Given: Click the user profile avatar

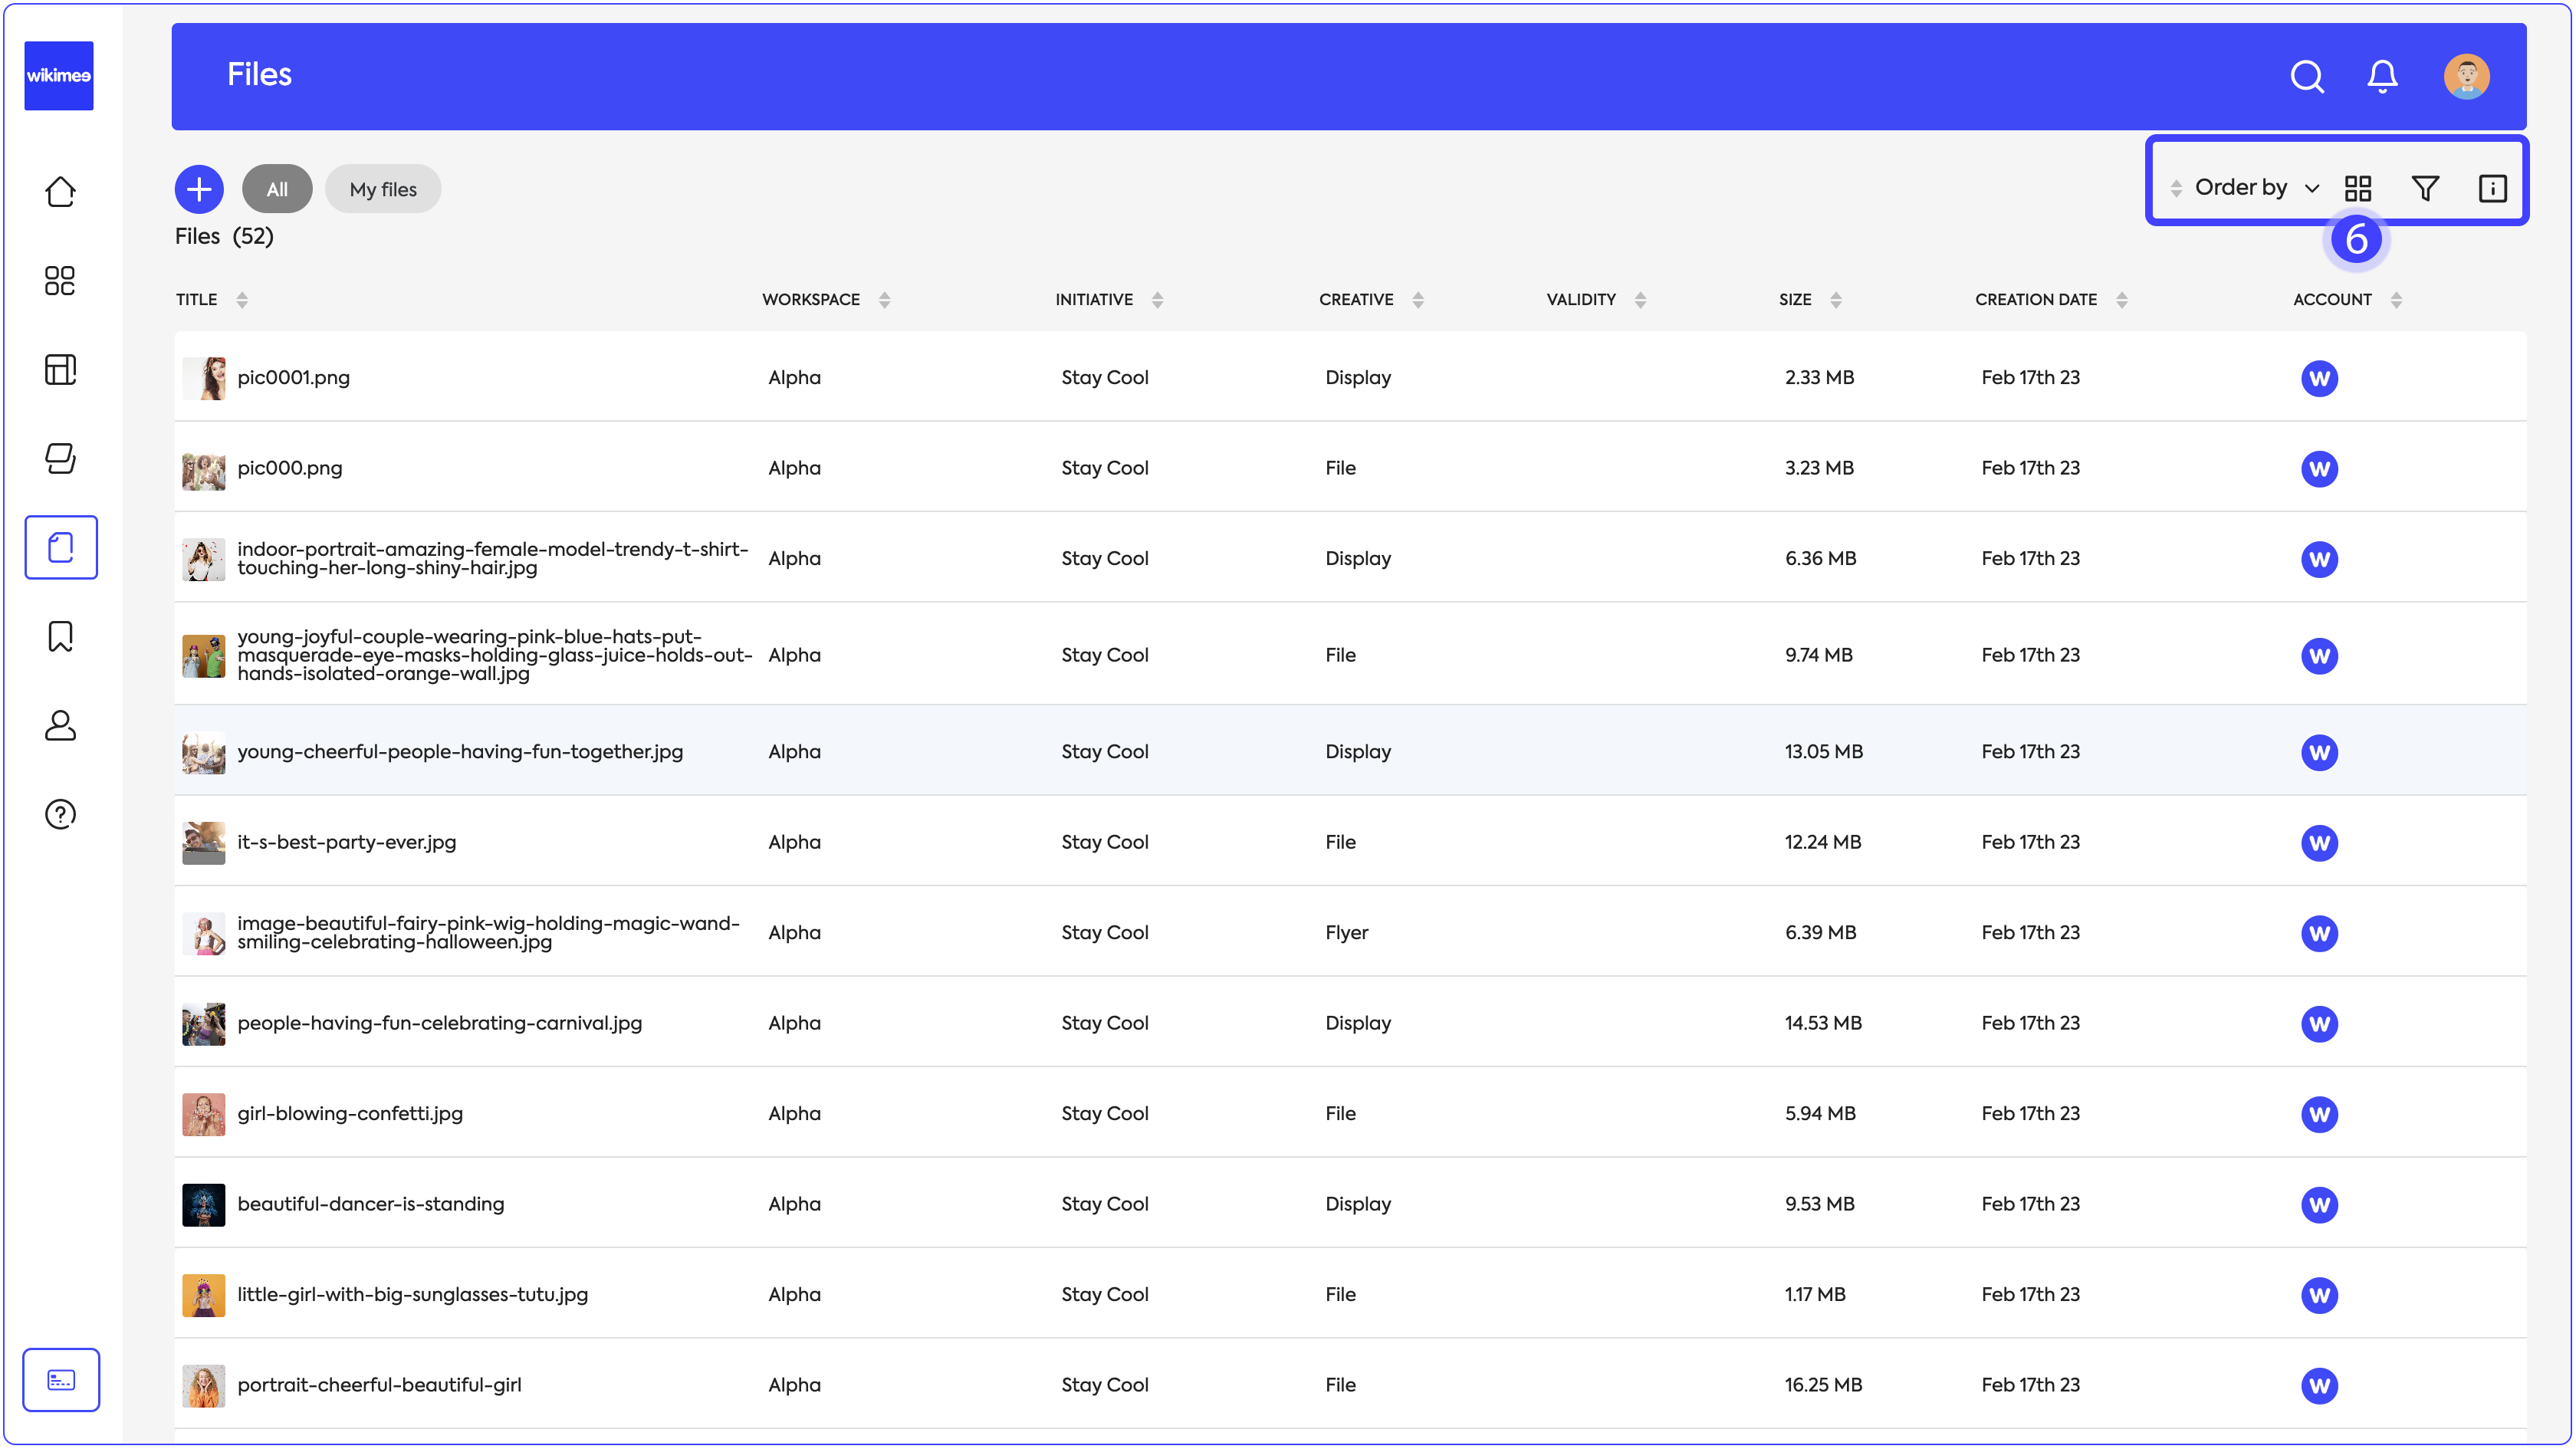Looking at the screenshot, I should pos(2466,76).
